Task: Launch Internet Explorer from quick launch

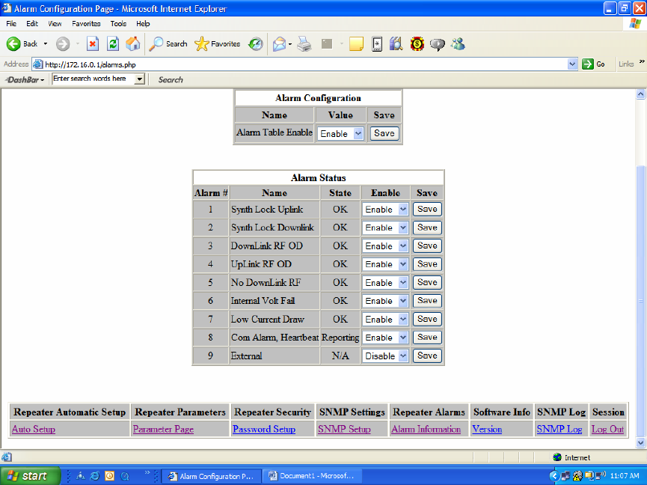Action: pos(94,476)
